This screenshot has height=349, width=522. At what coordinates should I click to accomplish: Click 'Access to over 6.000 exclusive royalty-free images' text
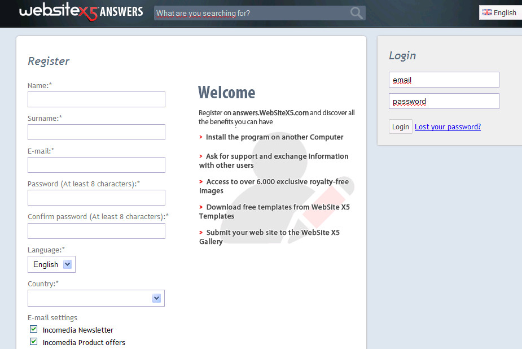274,186
